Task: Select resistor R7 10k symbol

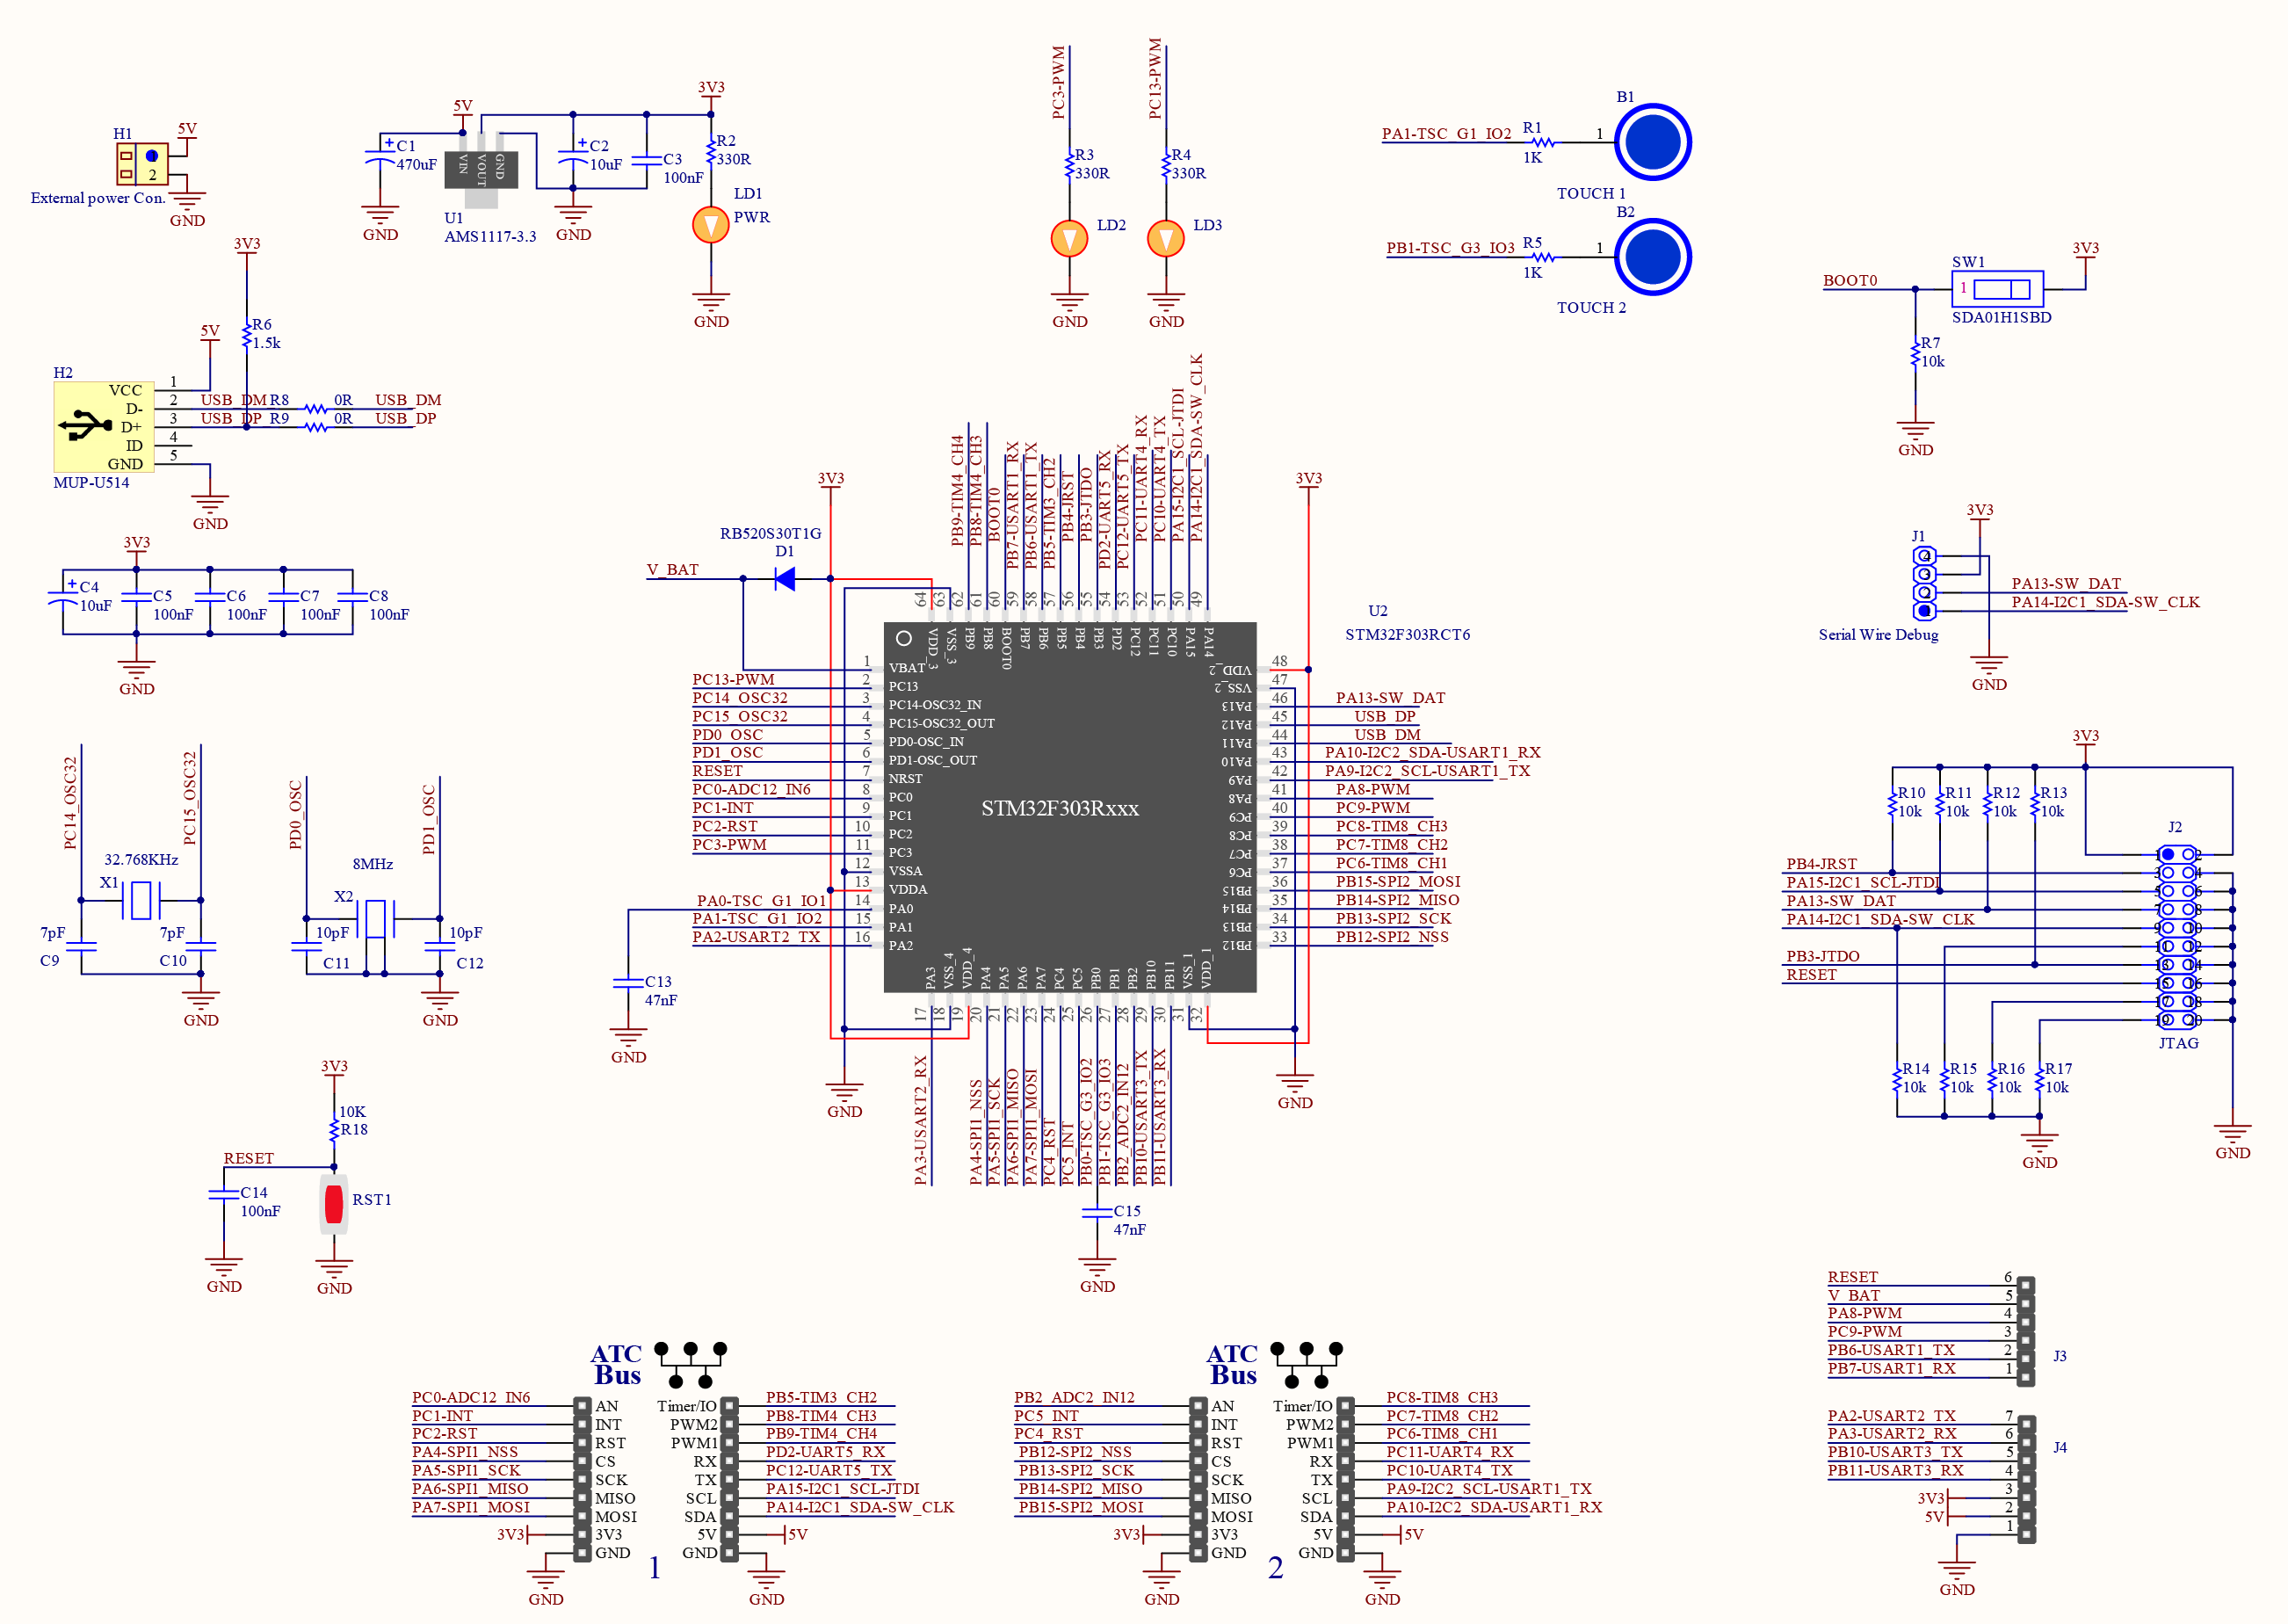Action: pos(1915,352)
